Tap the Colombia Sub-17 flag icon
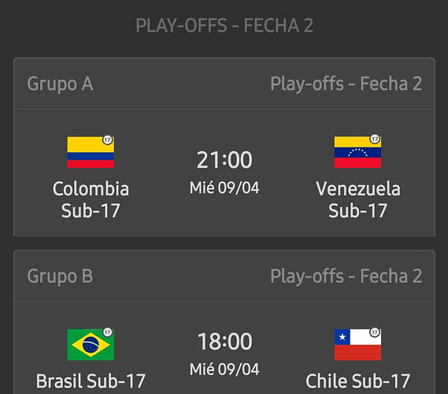This screenshot has height=394, width=448. (x=91, y=152)
